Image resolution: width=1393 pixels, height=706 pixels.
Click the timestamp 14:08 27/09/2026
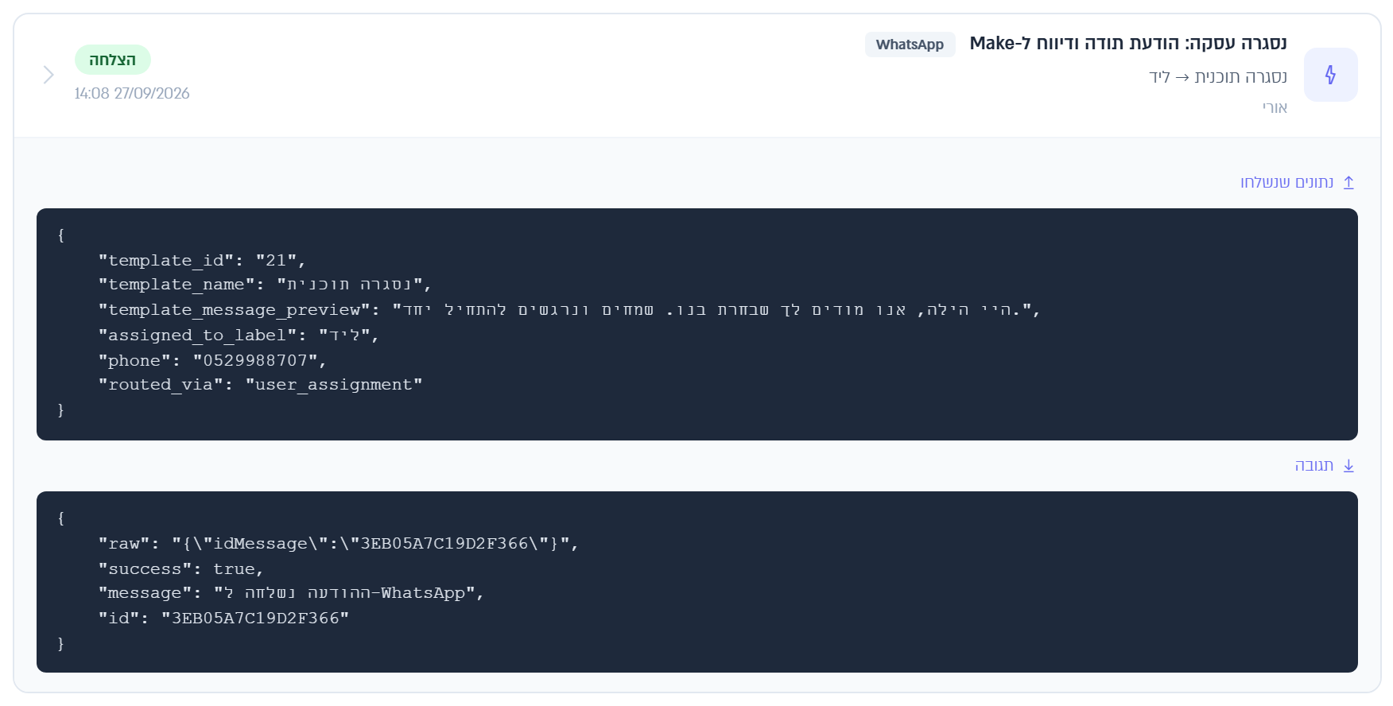point(132,93)
